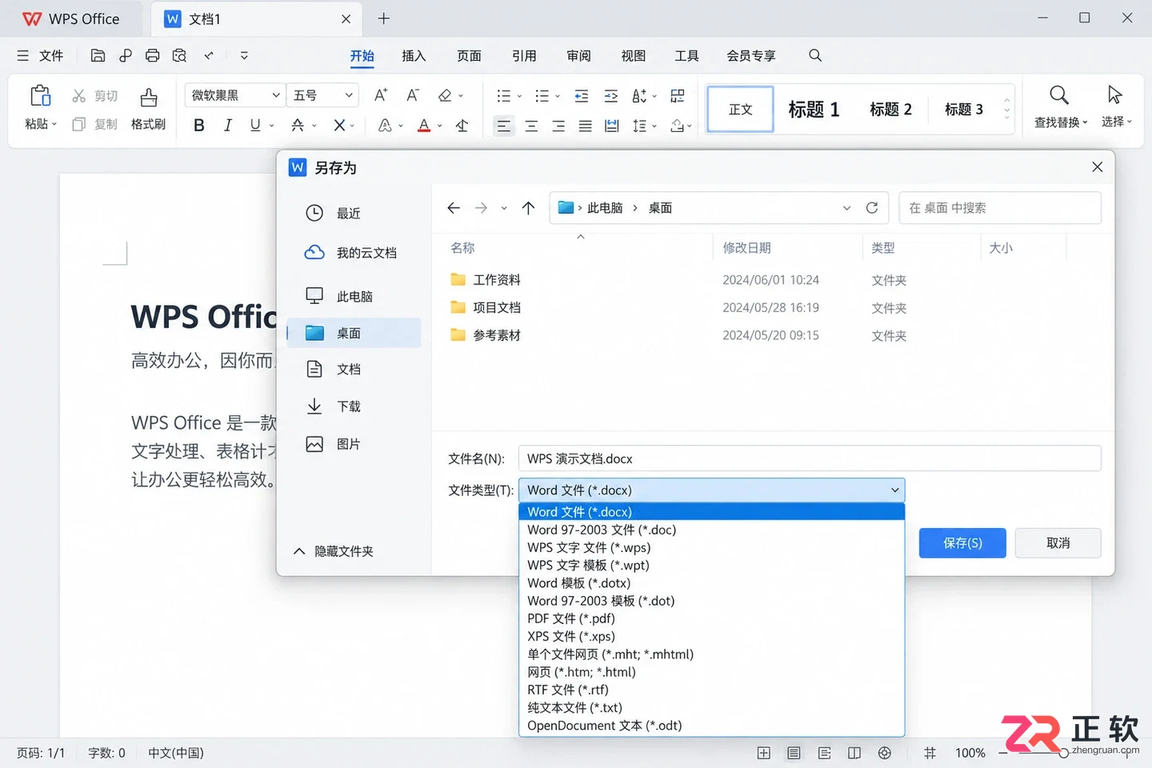Click the Format Painter (格式刷) icon
1152x768 pixels.
pos(148,98)
